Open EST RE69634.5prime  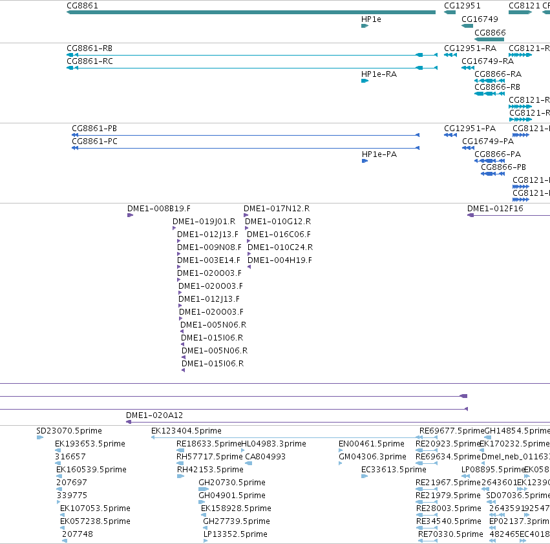point(426,463)
